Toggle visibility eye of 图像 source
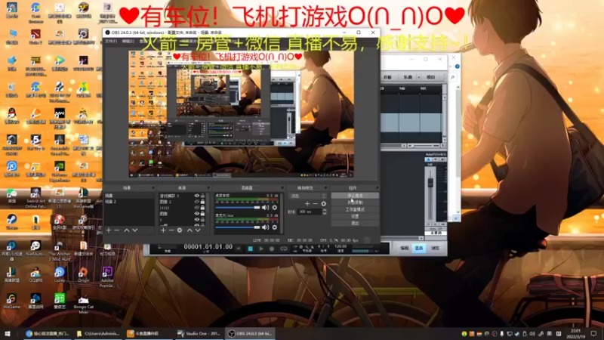This screenshot has width=604, height=340. 197,214
